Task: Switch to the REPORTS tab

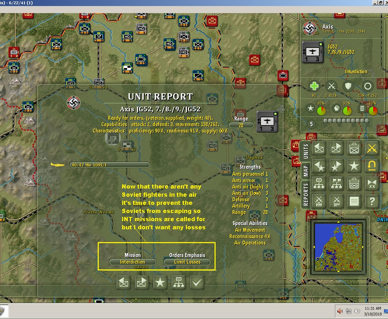Action: [x=306, y=195]
